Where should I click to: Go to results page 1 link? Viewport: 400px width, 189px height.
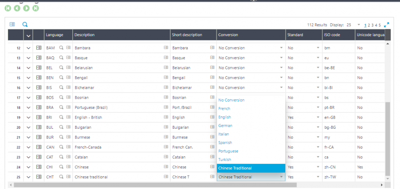point(365,25)
